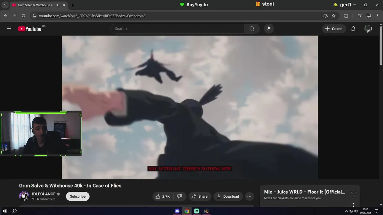Open the Chrome profile avatar

369,16
